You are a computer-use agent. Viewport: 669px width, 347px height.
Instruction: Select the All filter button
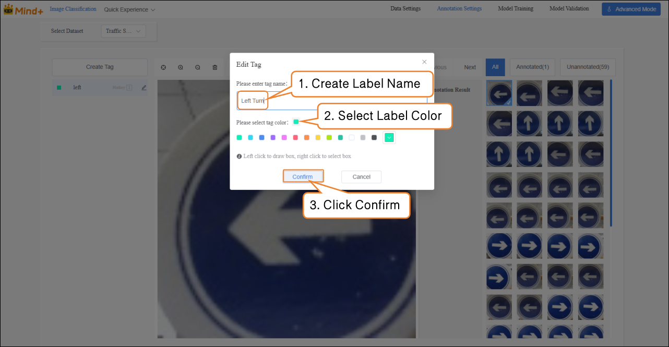pos(495,67)
